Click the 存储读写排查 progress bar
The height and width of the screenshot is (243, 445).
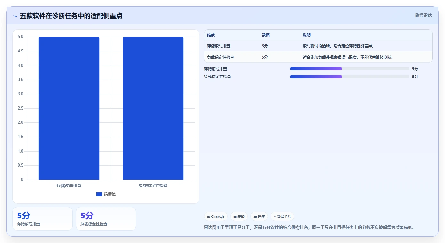(x=350, y=69)
